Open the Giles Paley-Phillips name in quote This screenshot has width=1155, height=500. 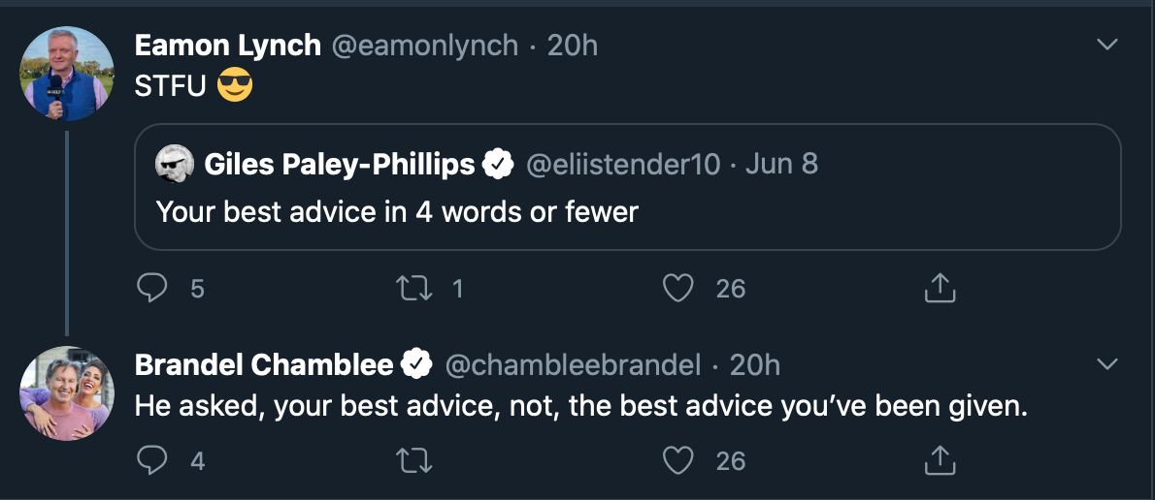click(339, 164)
